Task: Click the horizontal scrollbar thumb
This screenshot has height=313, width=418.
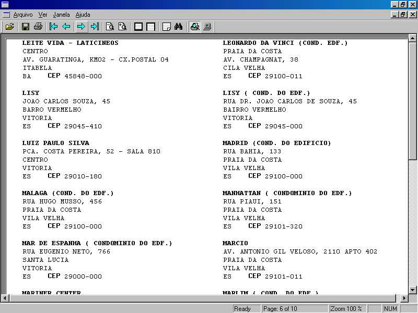Action: 203,298
